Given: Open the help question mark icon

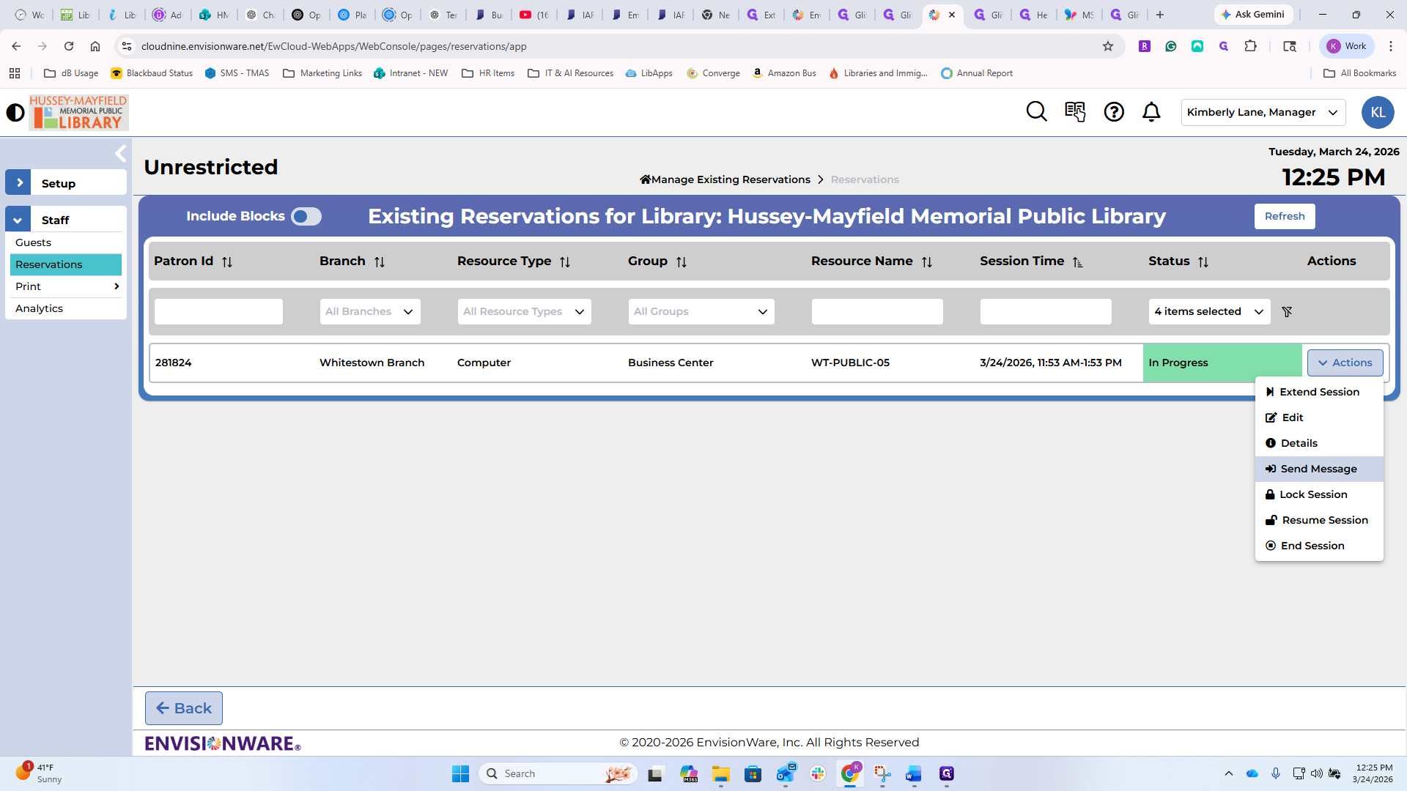Looking at the screenshot, I should pyautogui.click(x=1114, y=112).
